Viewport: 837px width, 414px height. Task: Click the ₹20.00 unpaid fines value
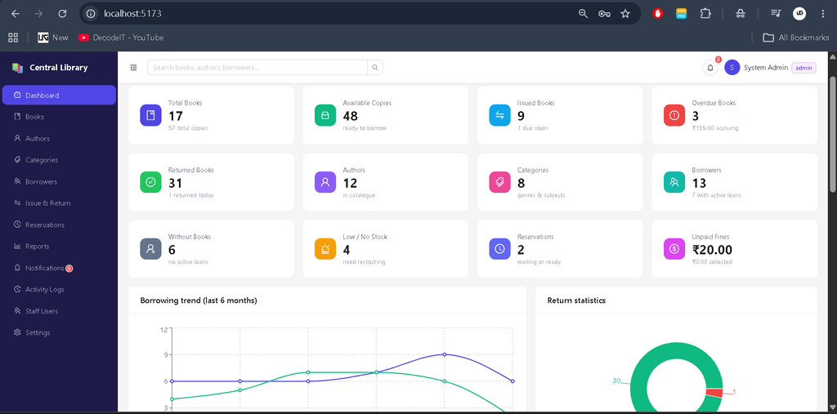pos(712,250)
